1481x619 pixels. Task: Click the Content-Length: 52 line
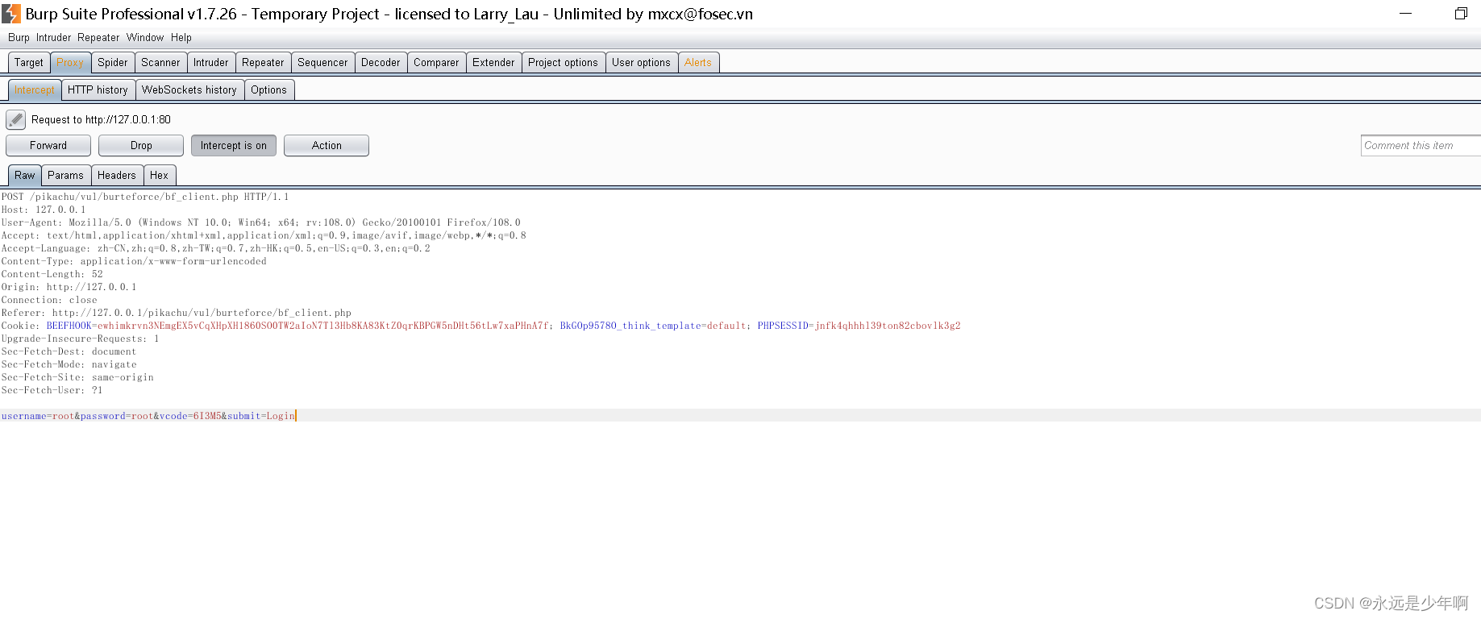52,274
